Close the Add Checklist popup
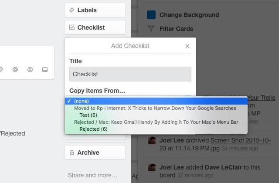 click(187, 46)
